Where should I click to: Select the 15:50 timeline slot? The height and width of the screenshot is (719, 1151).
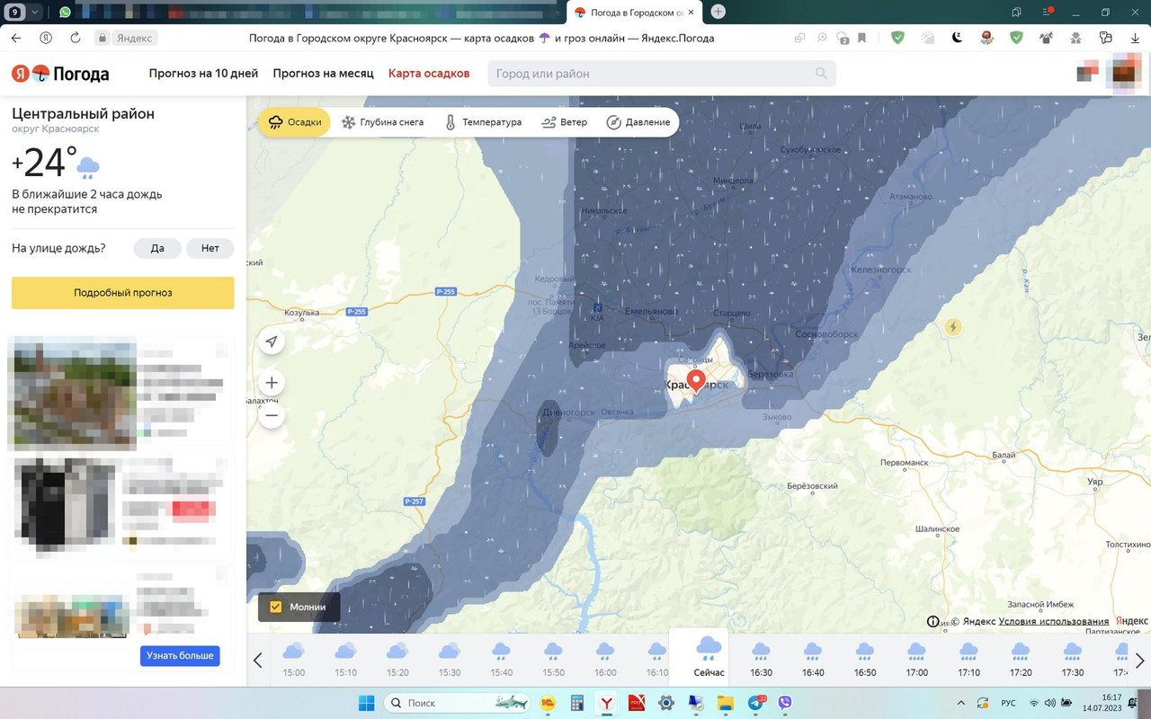(x=554, y=660)
